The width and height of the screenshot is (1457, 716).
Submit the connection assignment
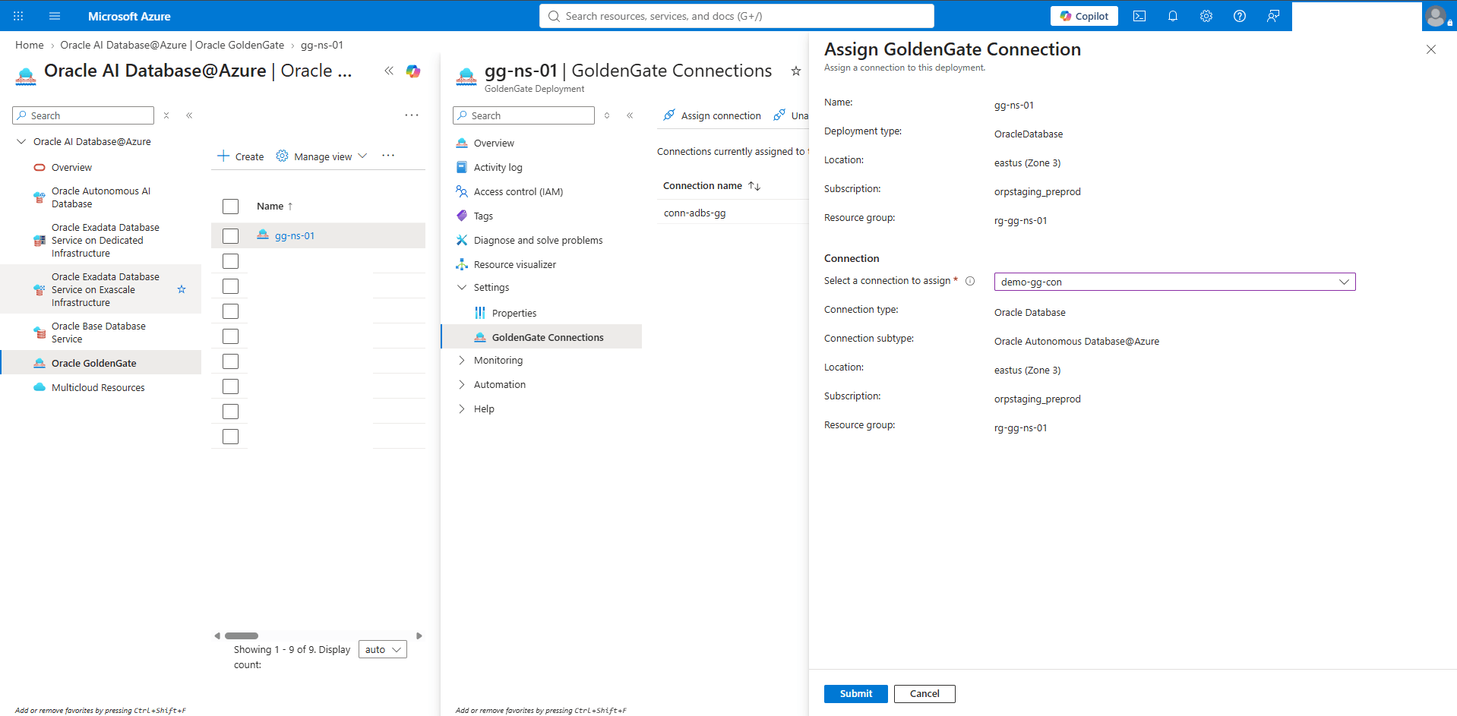coord(855,694)
